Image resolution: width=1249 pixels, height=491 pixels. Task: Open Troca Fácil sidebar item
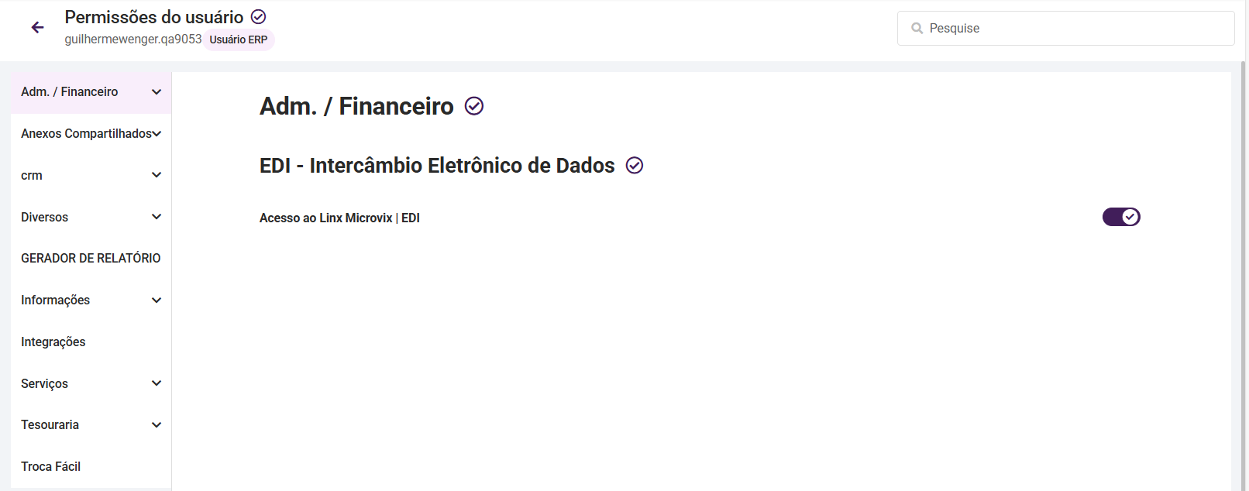(51, 467)
